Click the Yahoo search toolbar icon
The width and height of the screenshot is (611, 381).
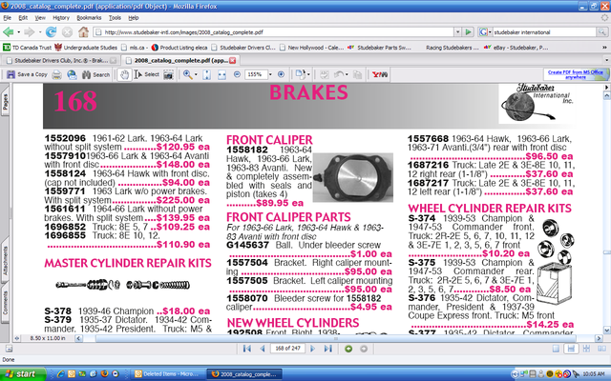pyautogui.click(x=380, y=74)
